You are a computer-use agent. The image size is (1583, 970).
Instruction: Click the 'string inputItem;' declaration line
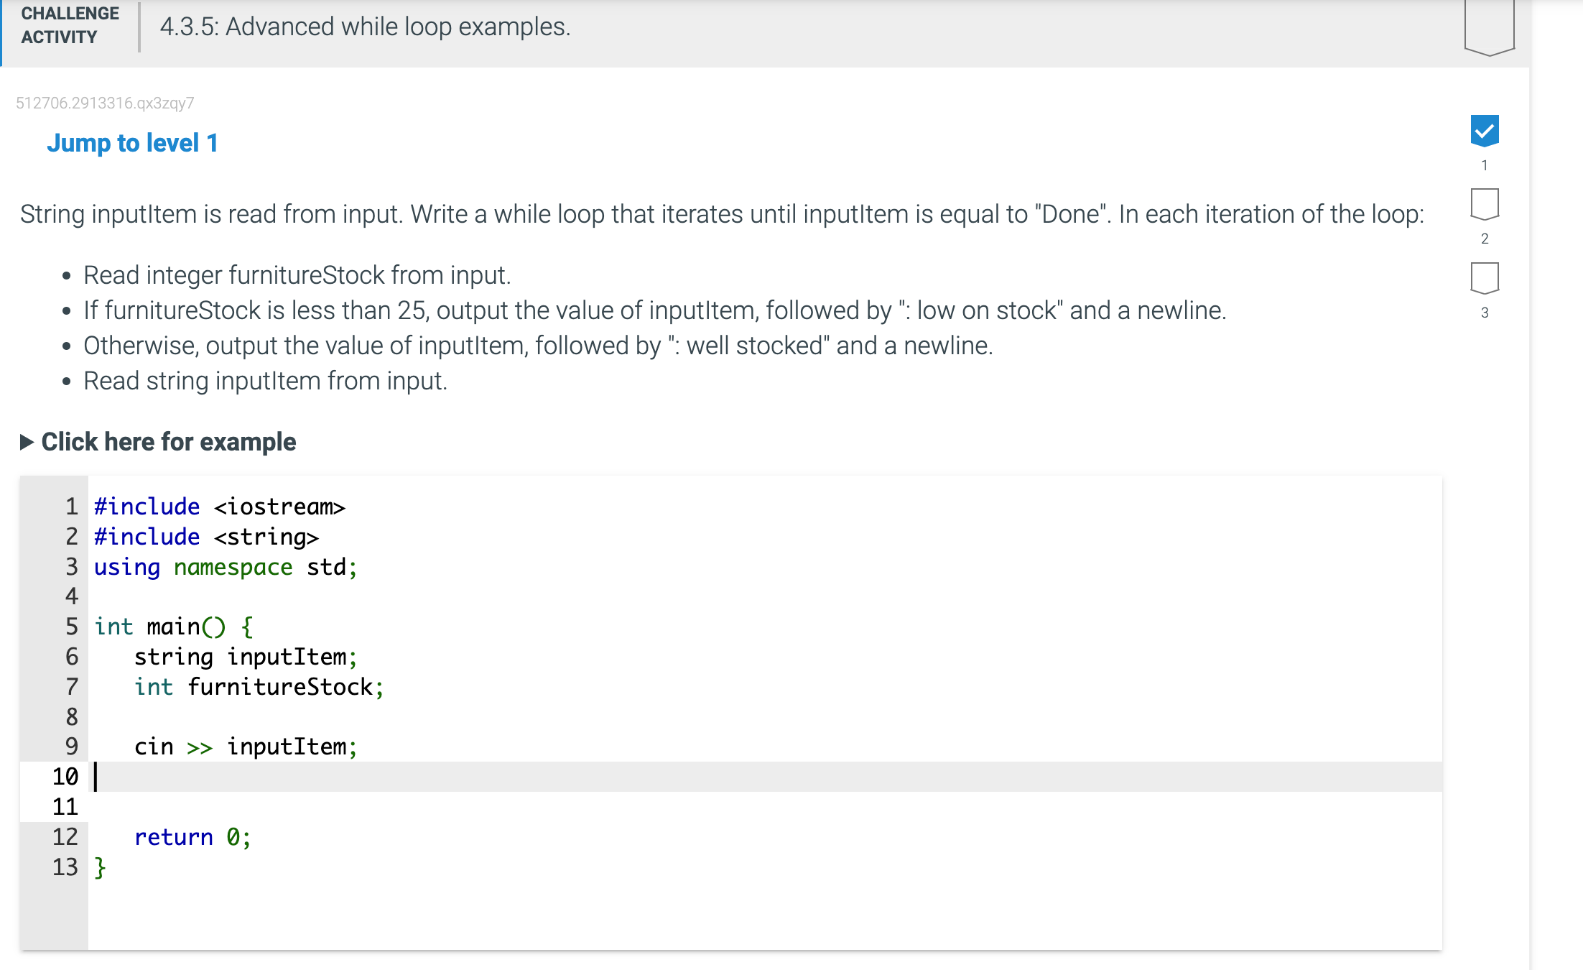pos(246,657)
